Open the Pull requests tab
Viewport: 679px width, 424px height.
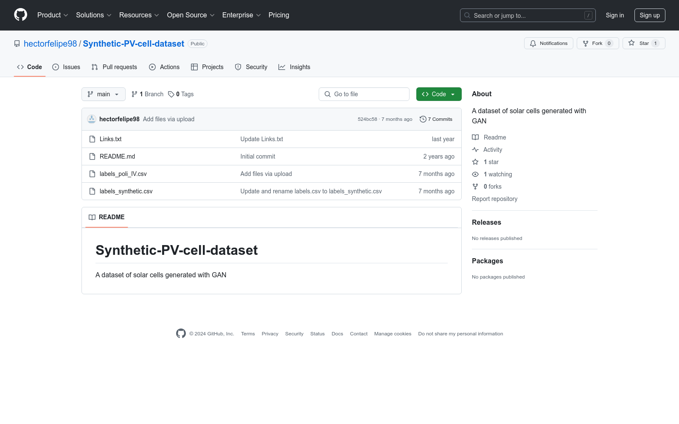point(114,67)
